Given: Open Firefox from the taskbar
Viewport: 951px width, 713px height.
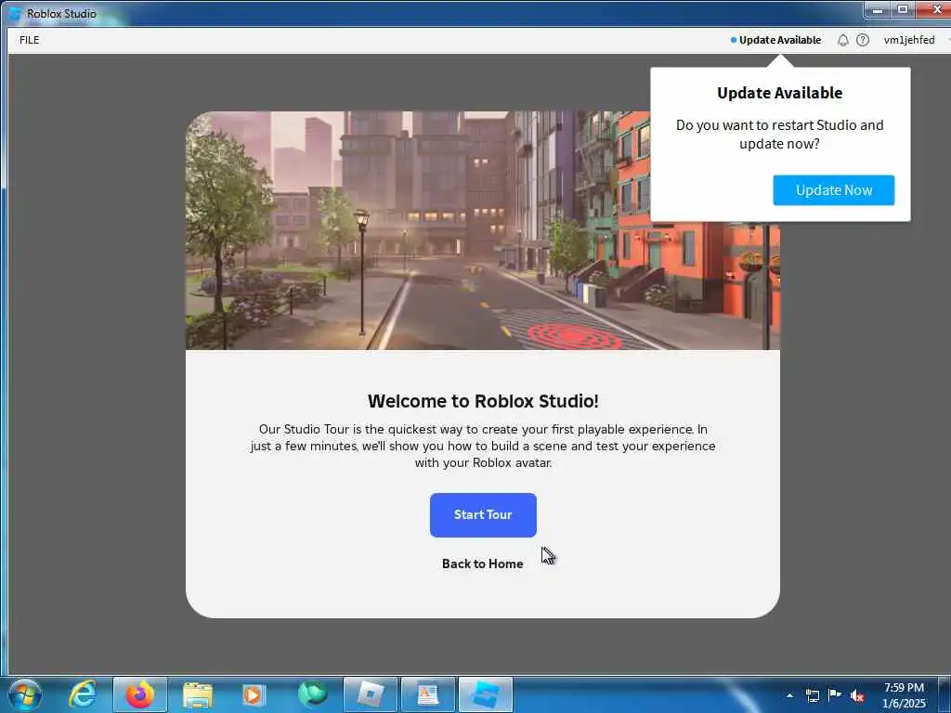Looking at the screenshot, I should [140, 694].
